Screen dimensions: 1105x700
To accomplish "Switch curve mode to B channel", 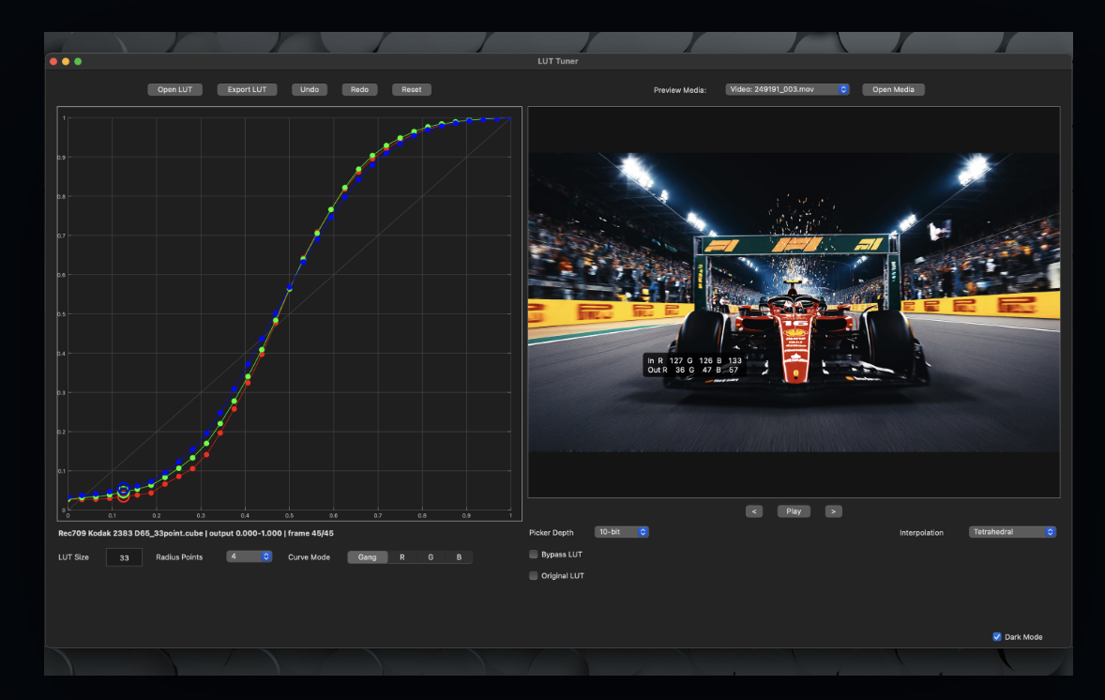I will click(x=459, y=556).
